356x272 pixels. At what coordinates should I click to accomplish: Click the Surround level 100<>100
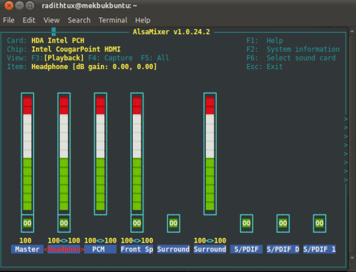pos(210,241)
